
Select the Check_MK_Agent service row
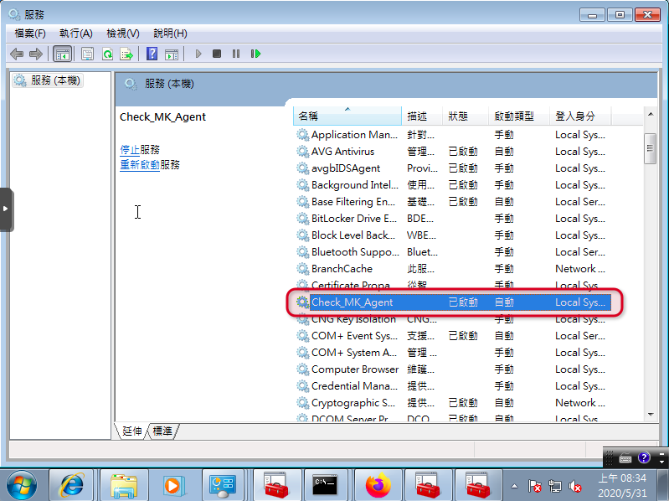point(453,302)
